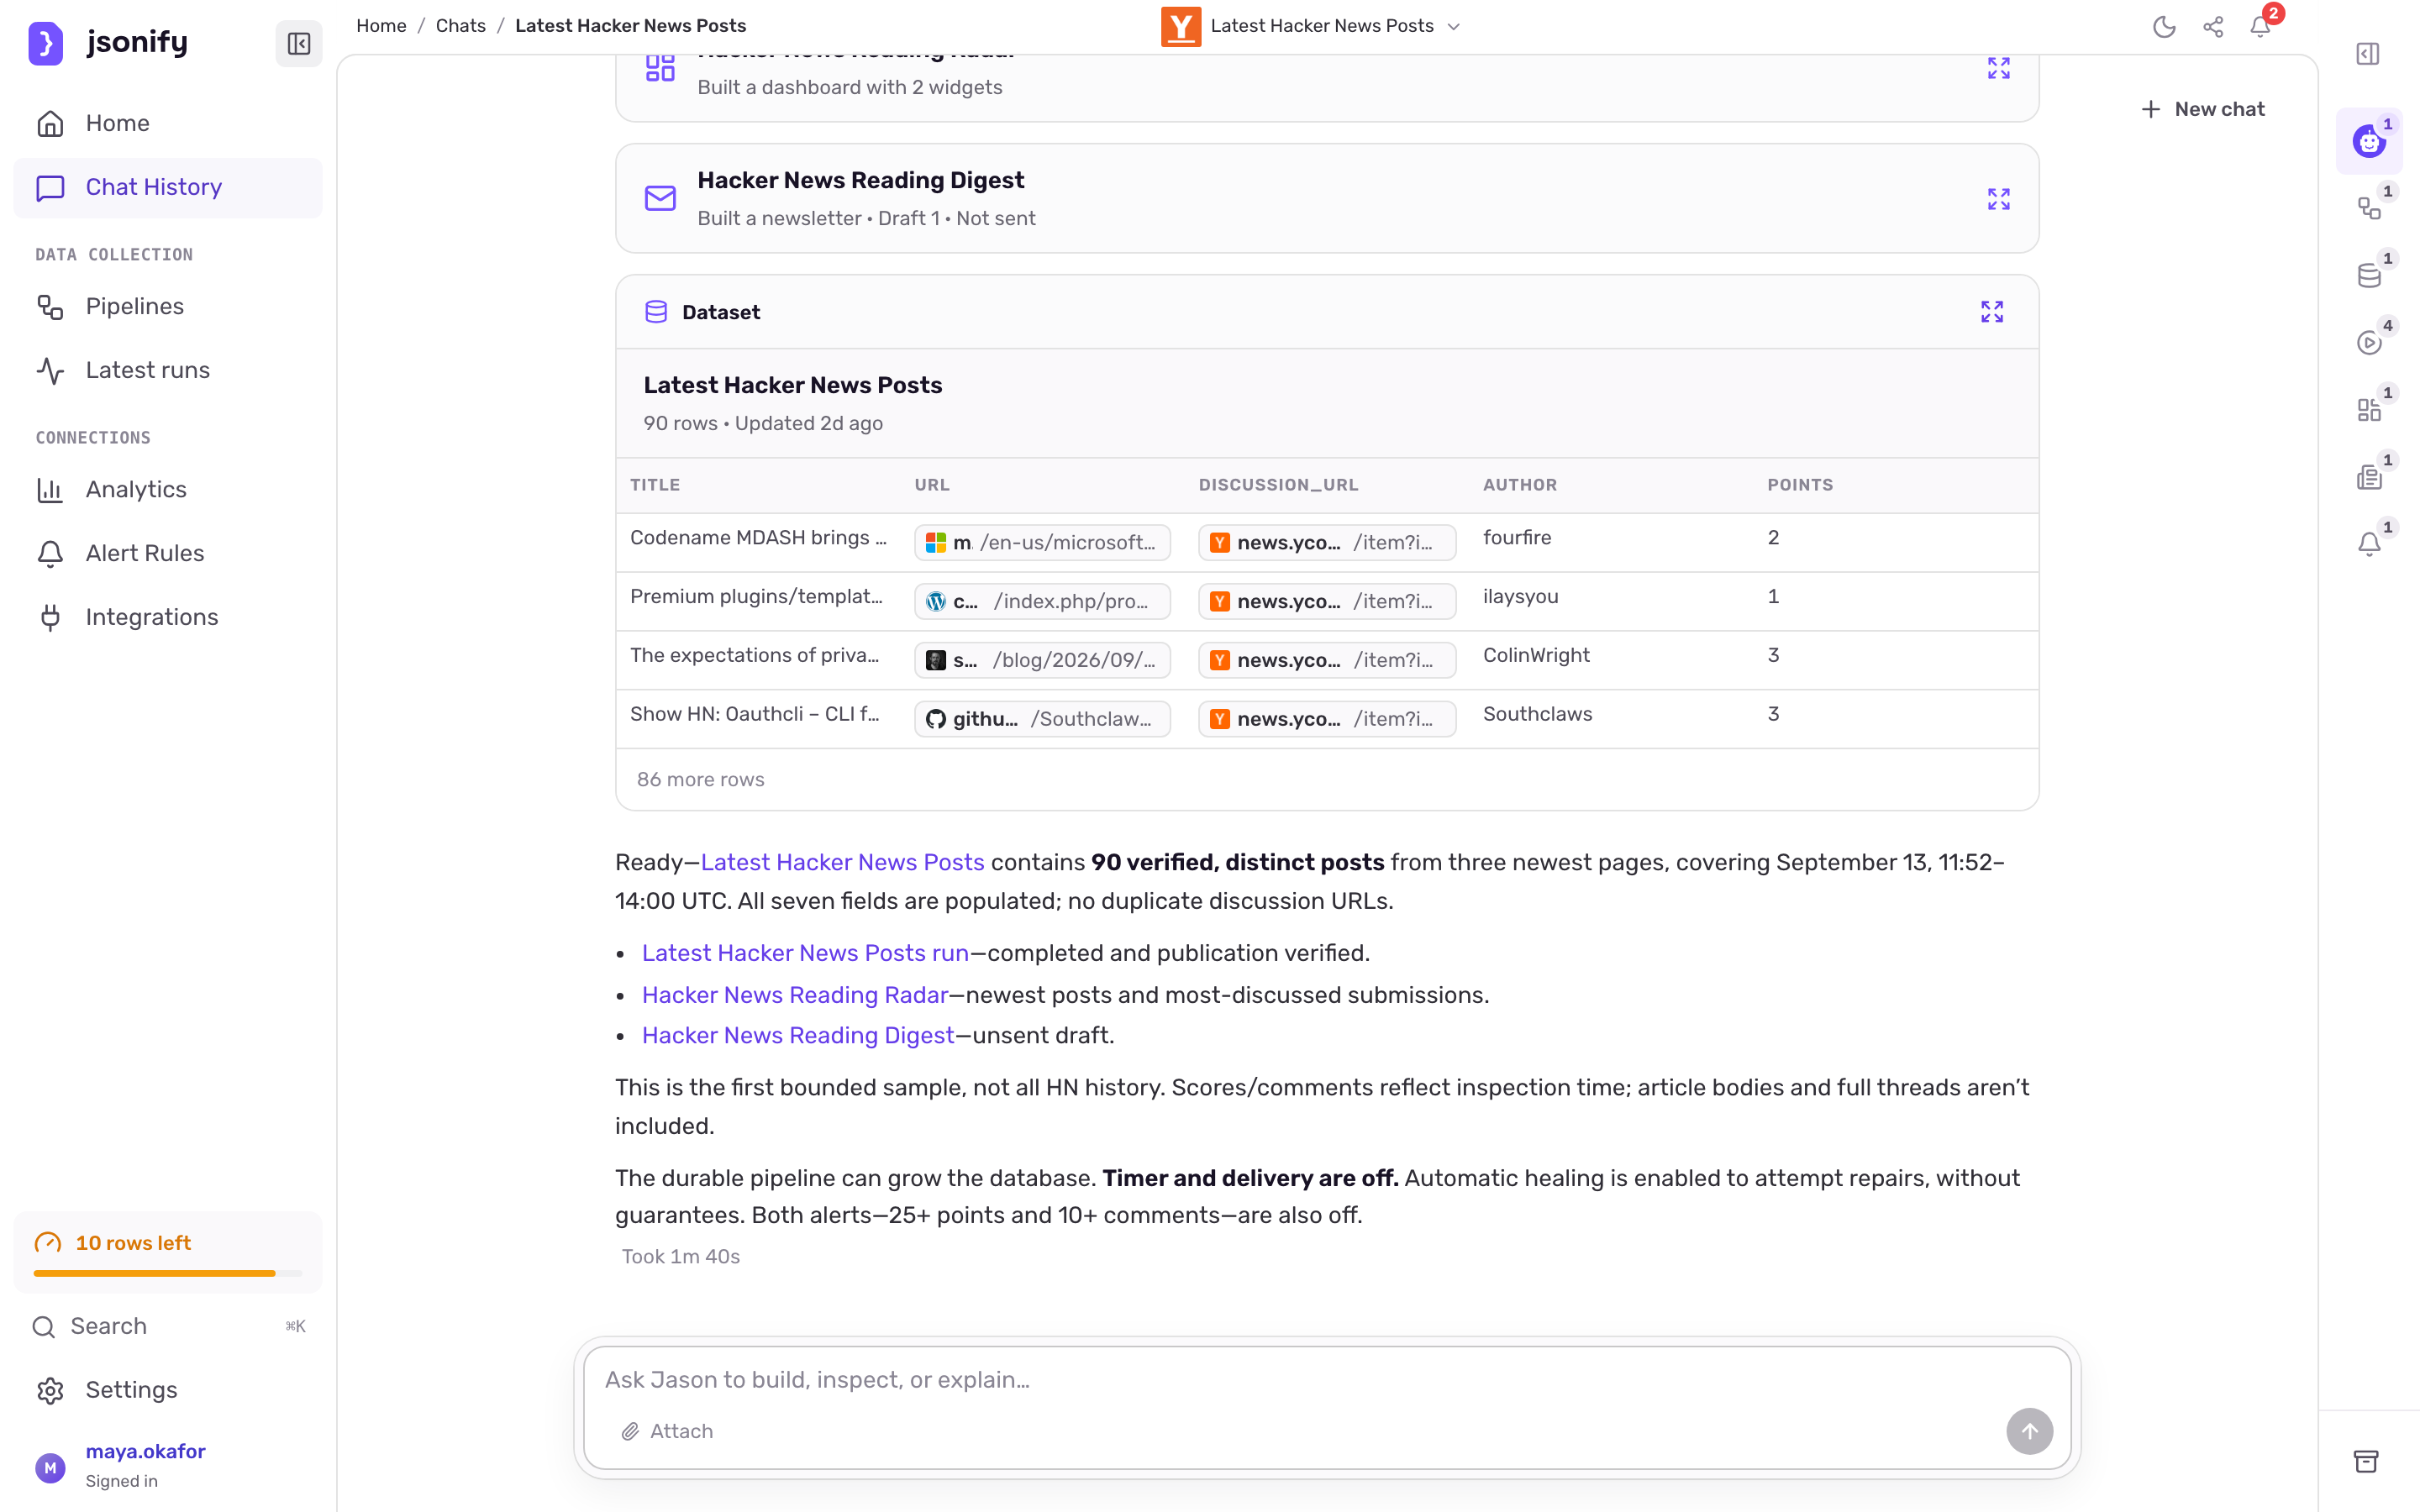Open newsletters icon in right rail
2420x1512 pixels.
pyautogui.click(x=2369, y=477)
